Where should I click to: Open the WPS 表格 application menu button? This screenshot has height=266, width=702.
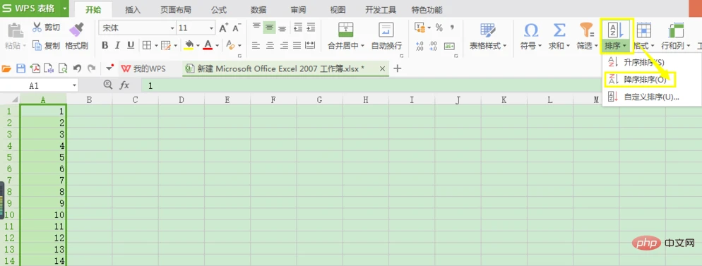click(x=35, y=8)
